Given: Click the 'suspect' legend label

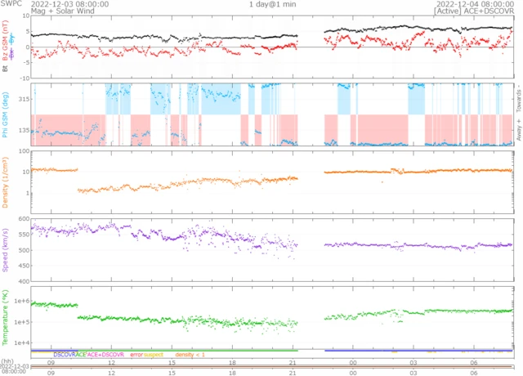Looking at the screenshot, I should tap(154, 356).
